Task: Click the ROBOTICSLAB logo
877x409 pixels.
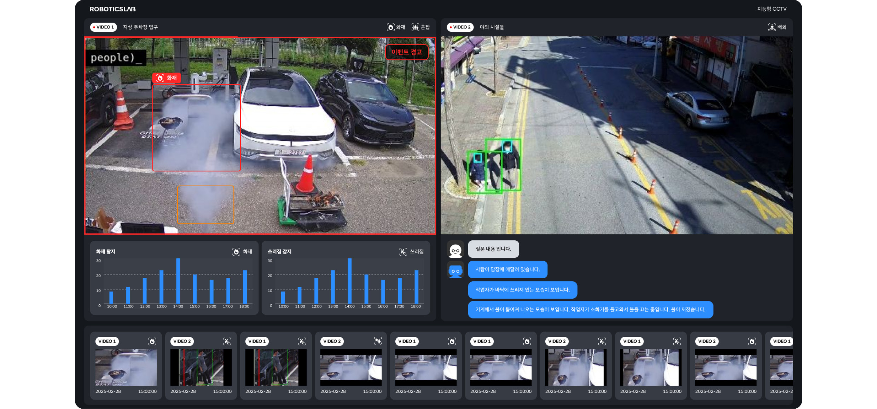Action: coord(113,9)
